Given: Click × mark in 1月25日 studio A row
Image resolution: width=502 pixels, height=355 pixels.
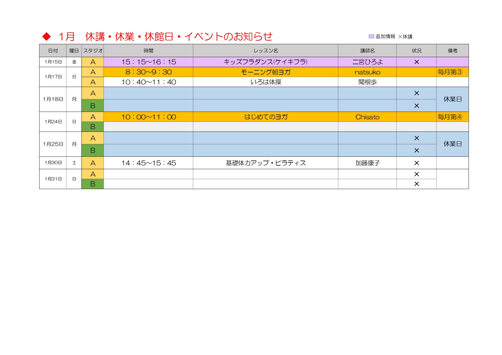Looking at the screenshot, I should coord(416,138).
